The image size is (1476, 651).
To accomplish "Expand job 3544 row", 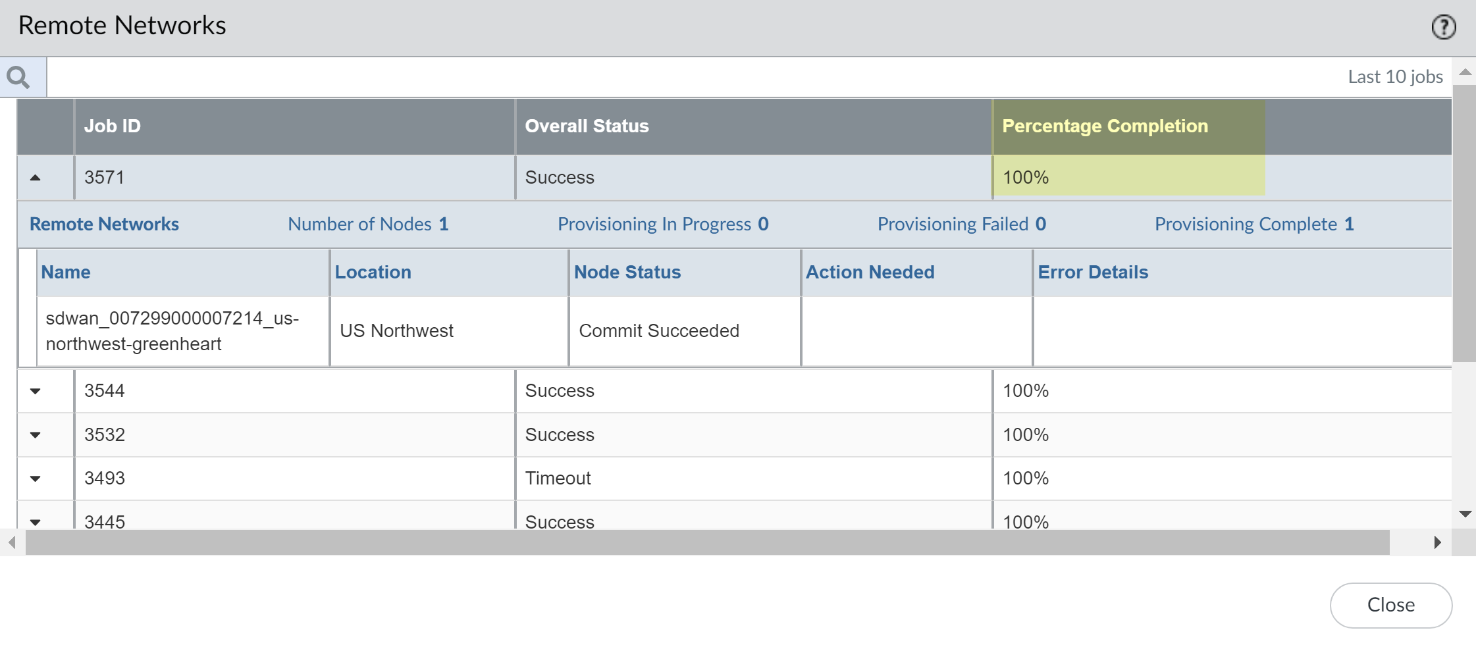I will click(36, 391).
